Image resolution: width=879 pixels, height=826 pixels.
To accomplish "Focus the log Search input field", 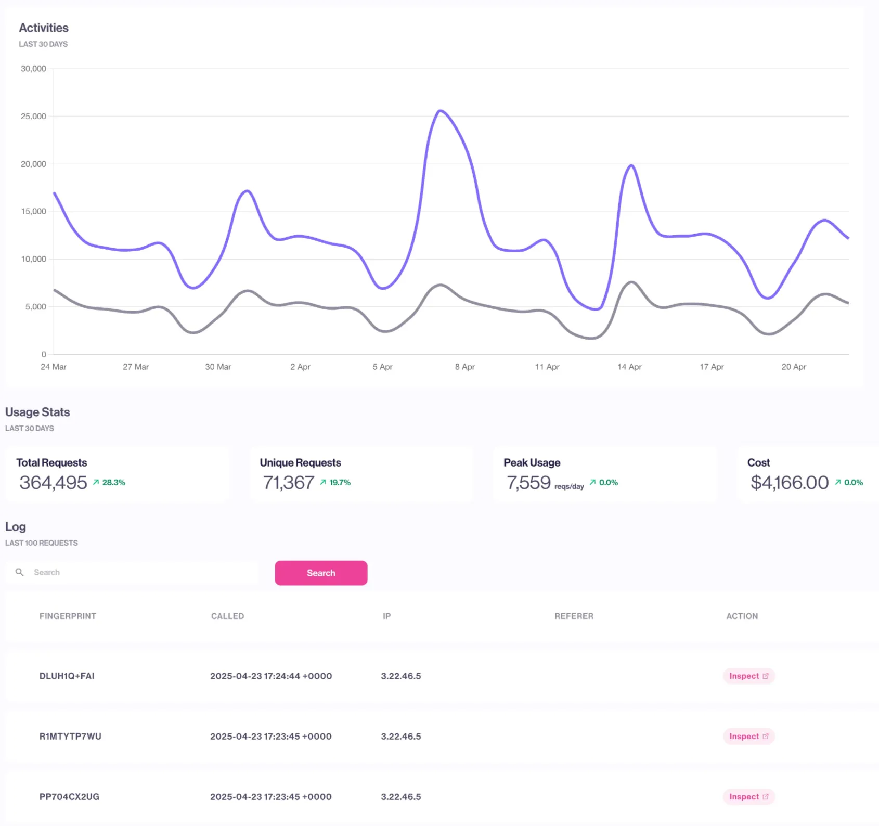I will 132,572.
